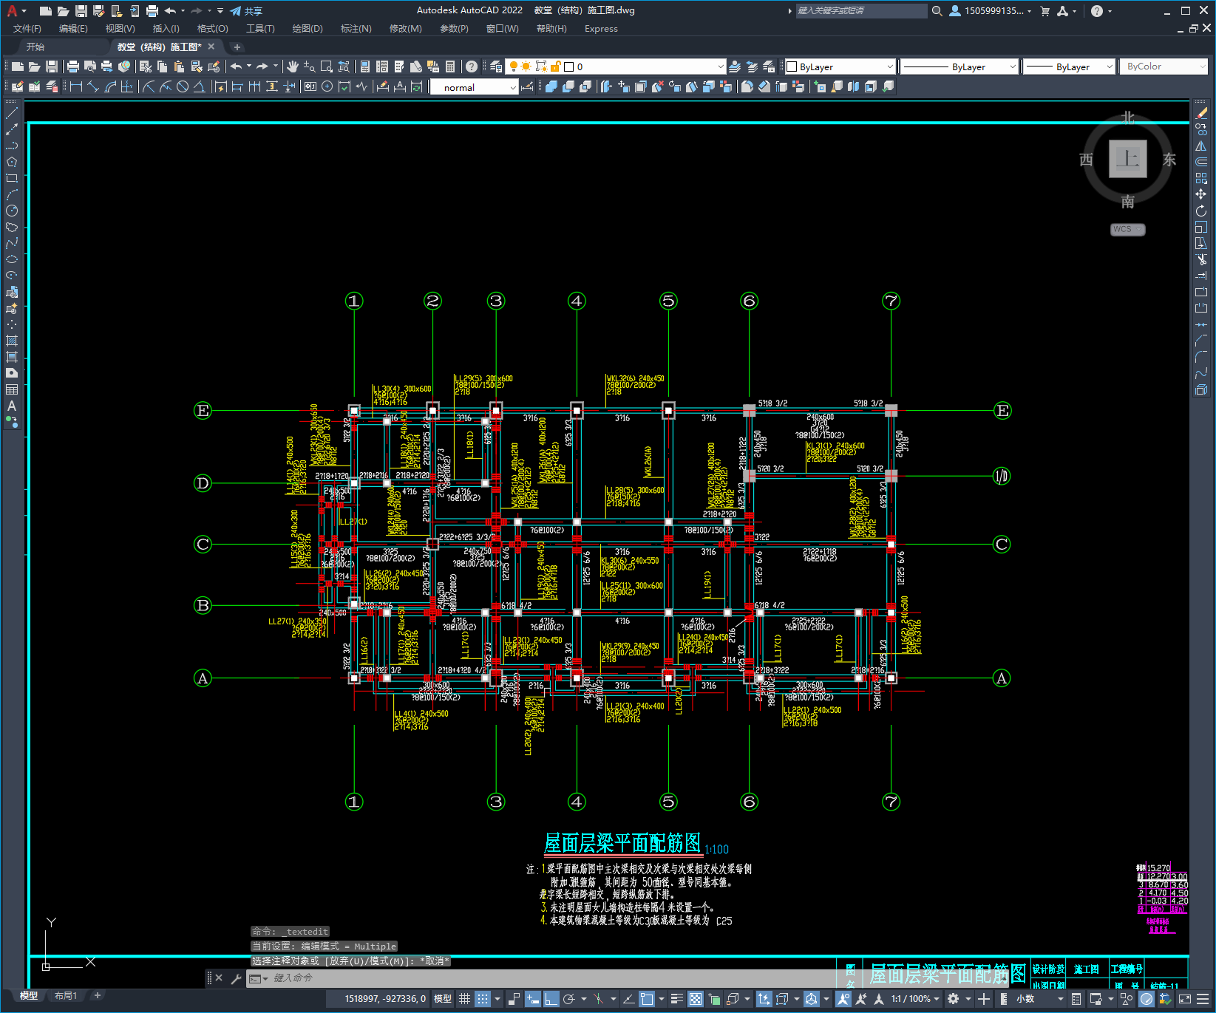
Task: Select the Pan hand tool
Action: pos(293,66)
